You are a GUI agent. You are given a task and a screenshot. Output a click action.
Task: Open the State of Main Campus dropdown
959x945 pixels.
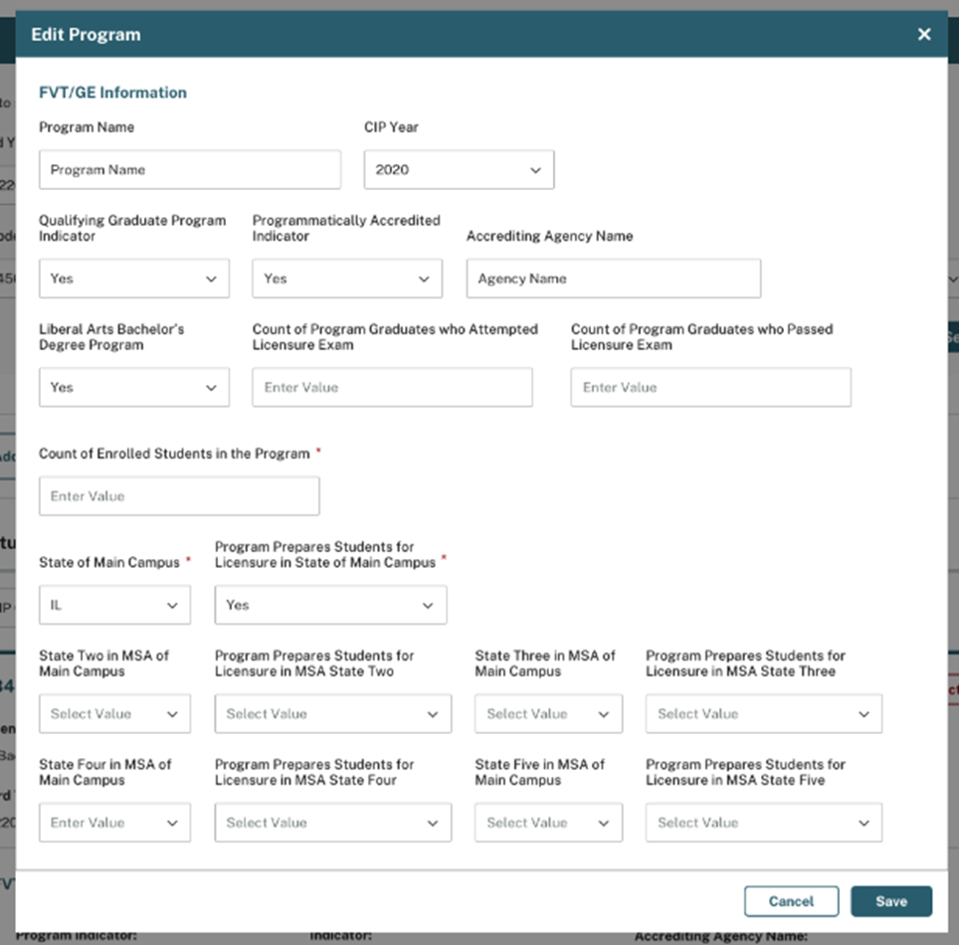114,605
